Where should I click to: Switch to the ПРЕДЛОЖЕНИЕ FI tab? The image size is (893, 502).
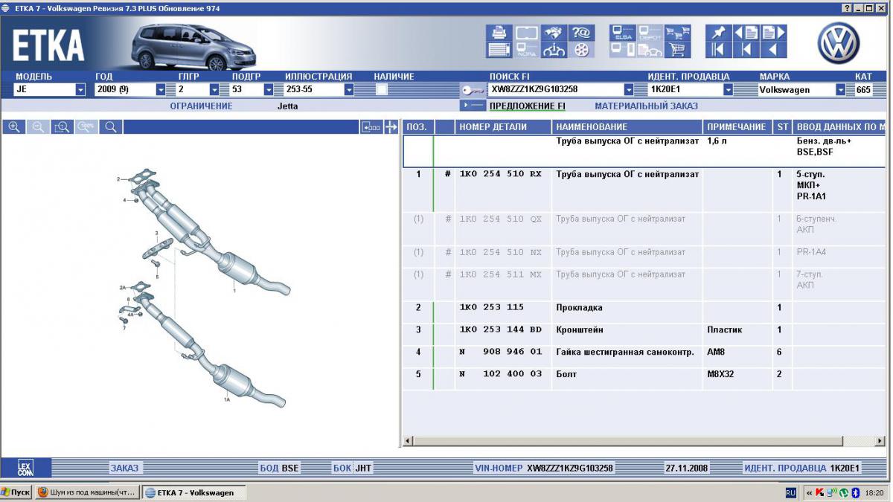pos(528,106)
